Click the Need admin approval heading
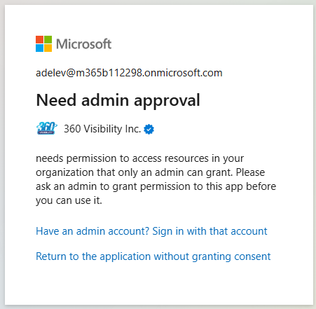Image resolution: width=316 pixels, height=309 pixels. pos(118,101)
